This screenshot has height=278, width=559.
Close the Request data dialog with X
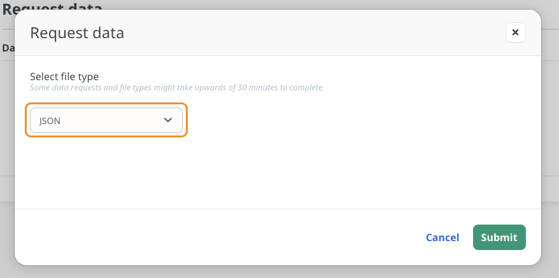(x=515, y=32)
